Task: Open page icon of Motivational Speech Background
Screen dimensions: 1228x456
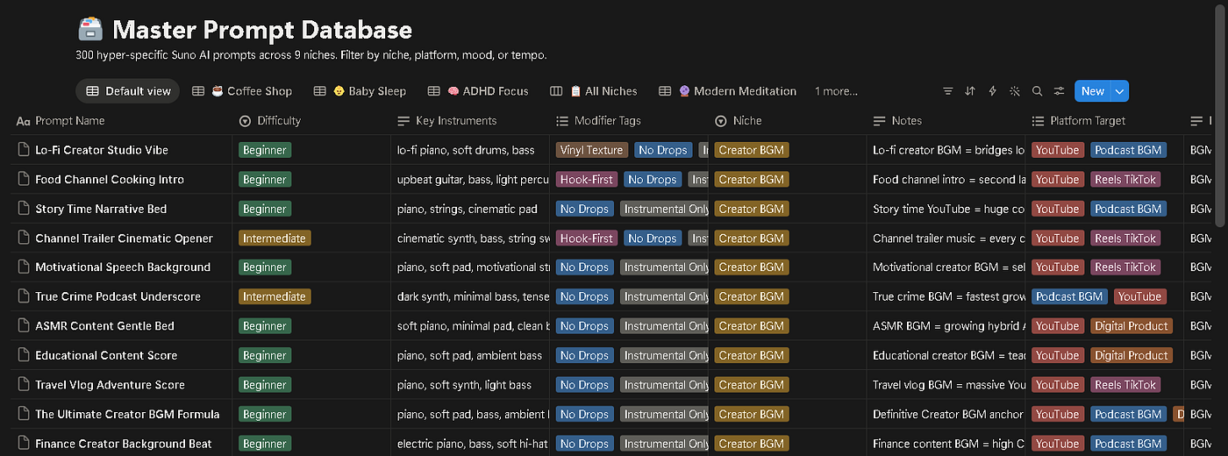Action: coord(24,267)
